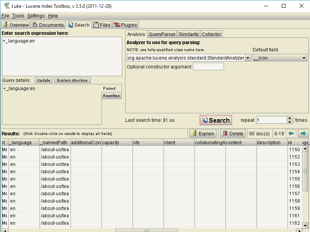The image size is (310, 232).
Task: Switch to the Documents tab
Action: pos(48,25)
